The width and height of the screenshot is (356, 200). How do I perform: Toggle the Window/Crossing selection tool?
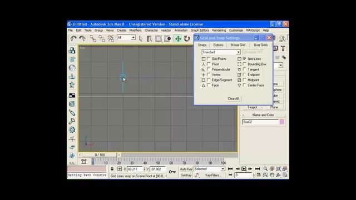click(x=167, y=39)
